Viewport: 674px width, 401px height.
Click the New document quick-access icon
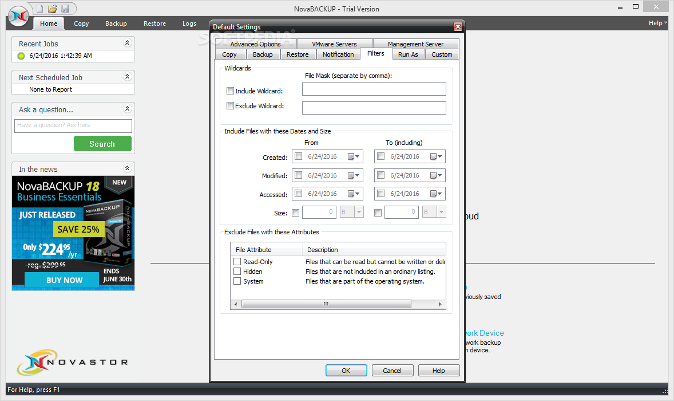coord(39,9)
